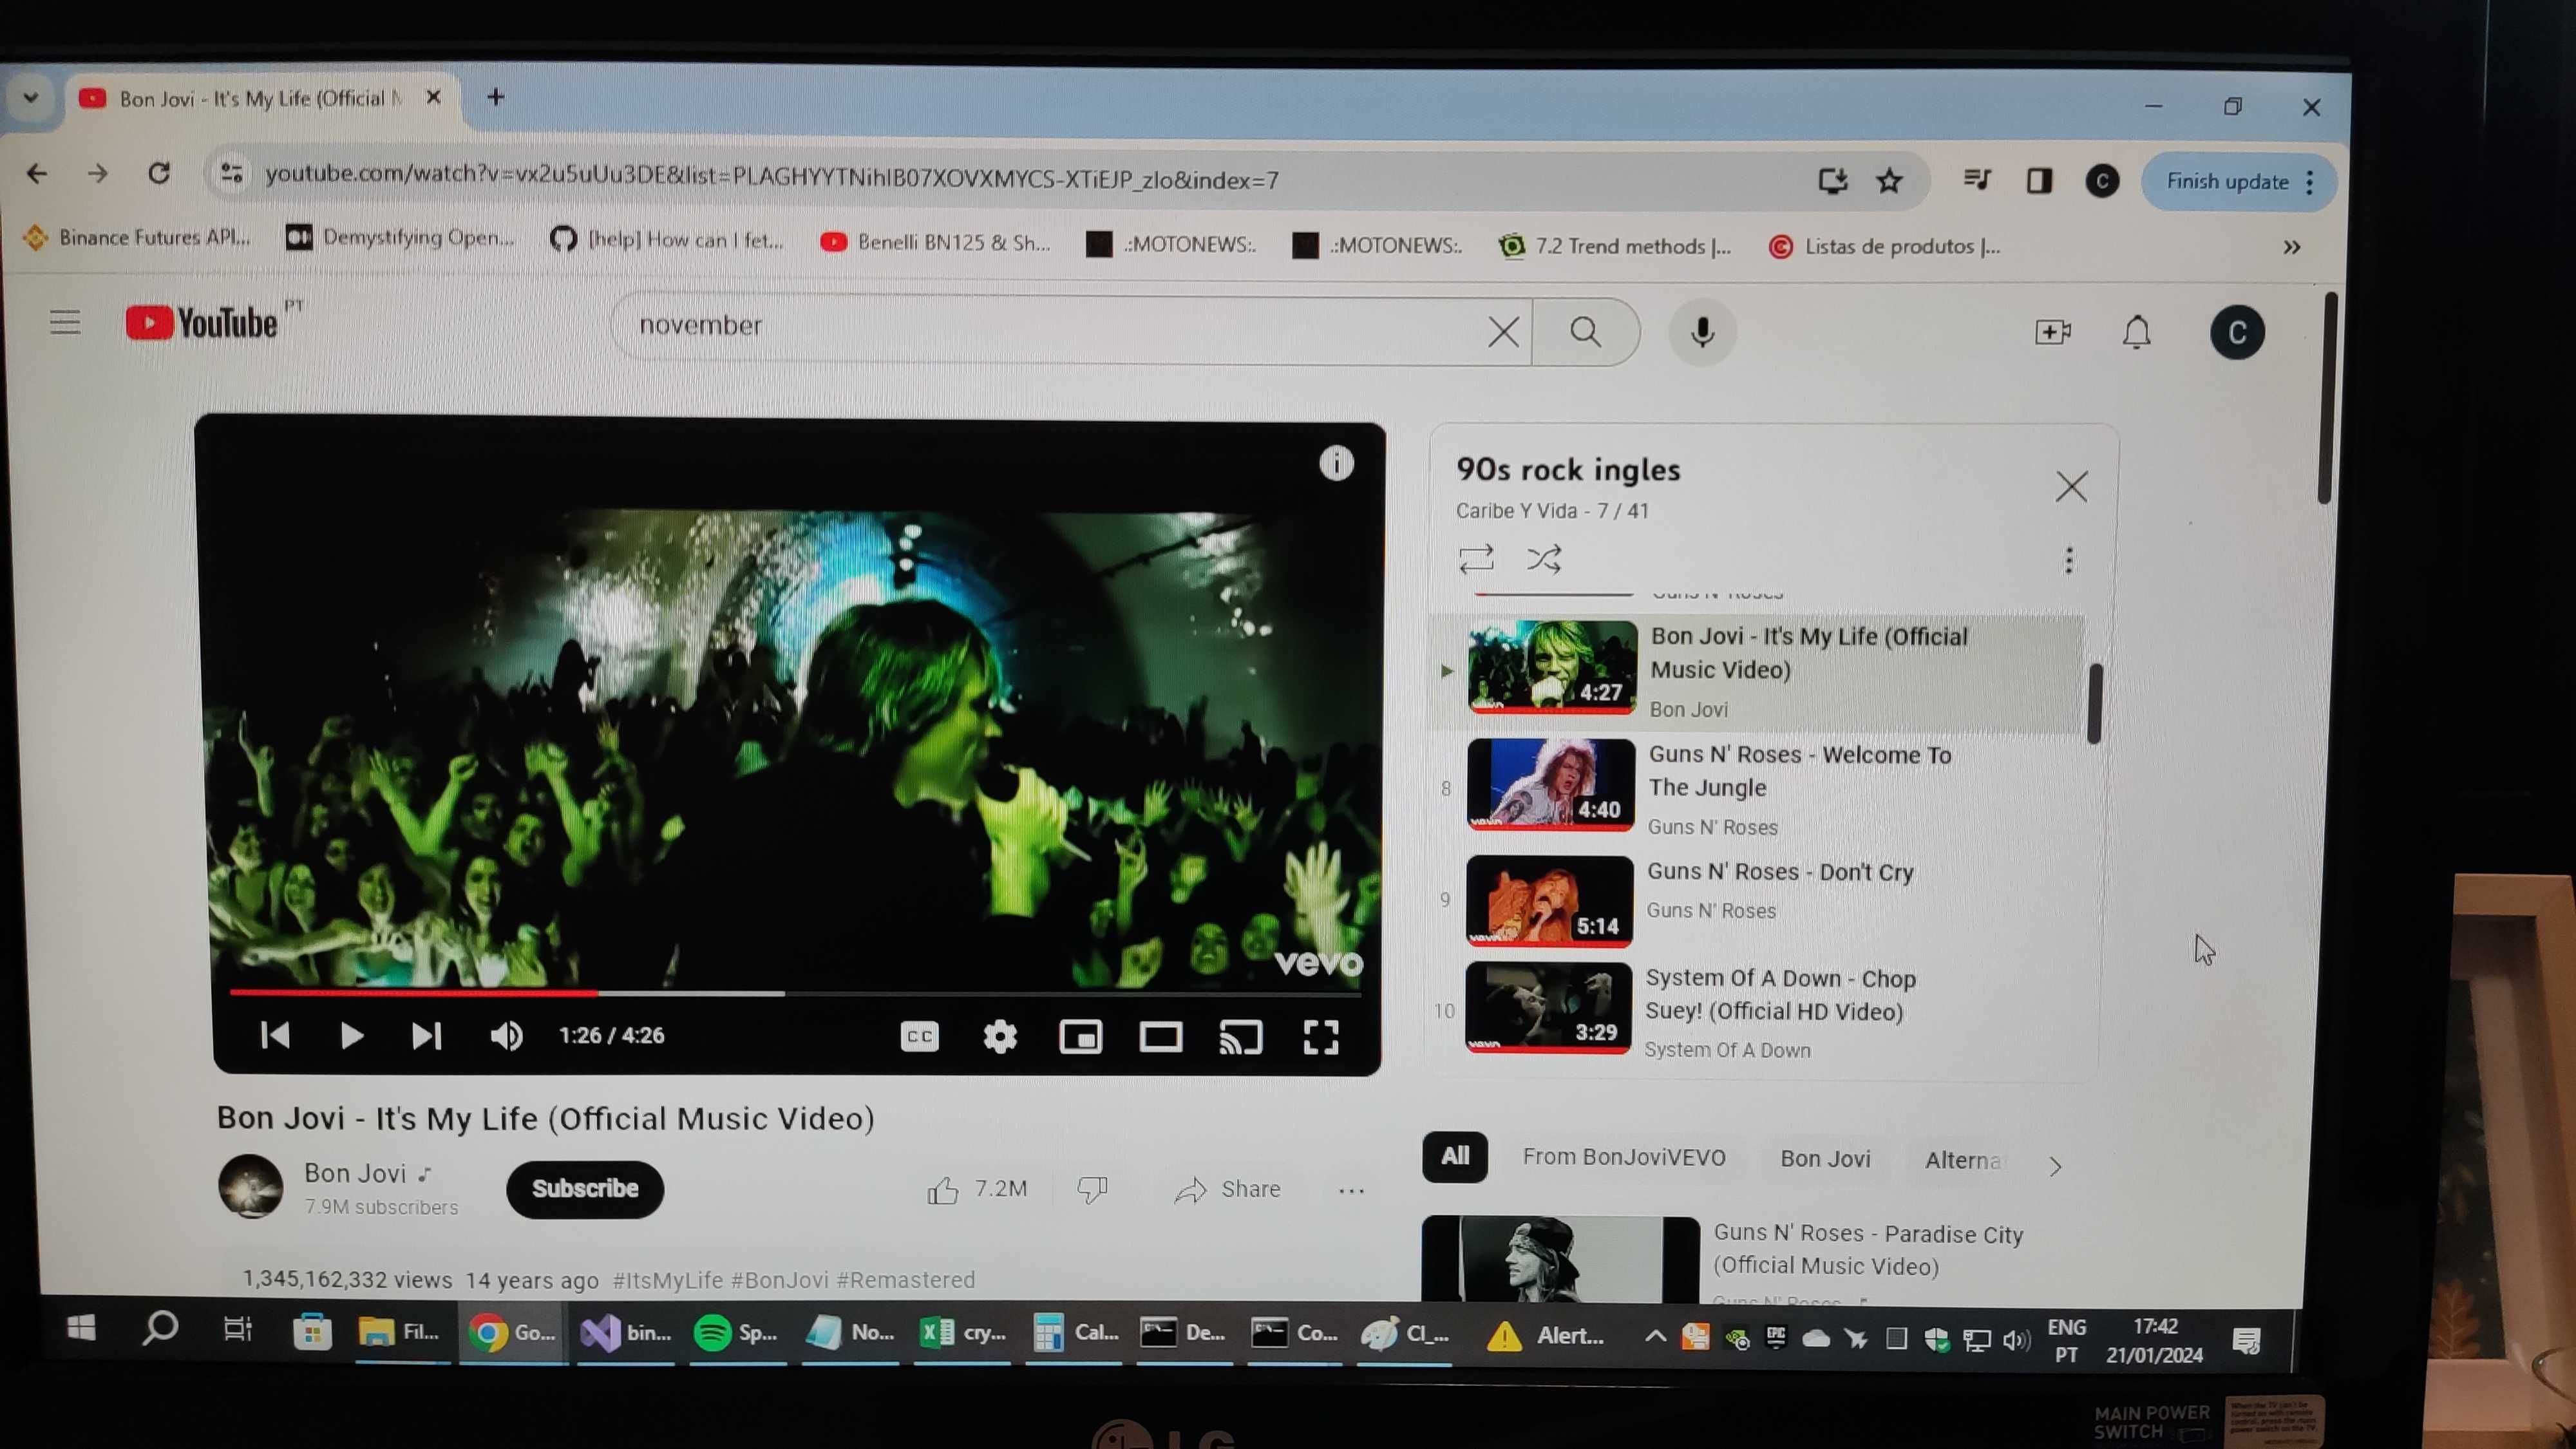2576x1449 pixels.
Task: Toggle shuffle playlist
Action: coord(1544,559)
